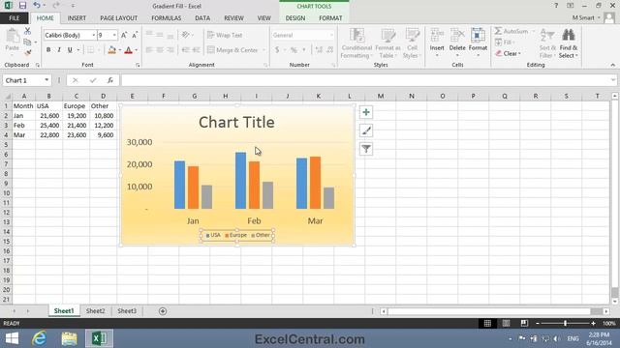The width and height of the screenshot is (620, 348).
Task: Open Internet Explorer from taskbar
Action: [x=39, y=338]
